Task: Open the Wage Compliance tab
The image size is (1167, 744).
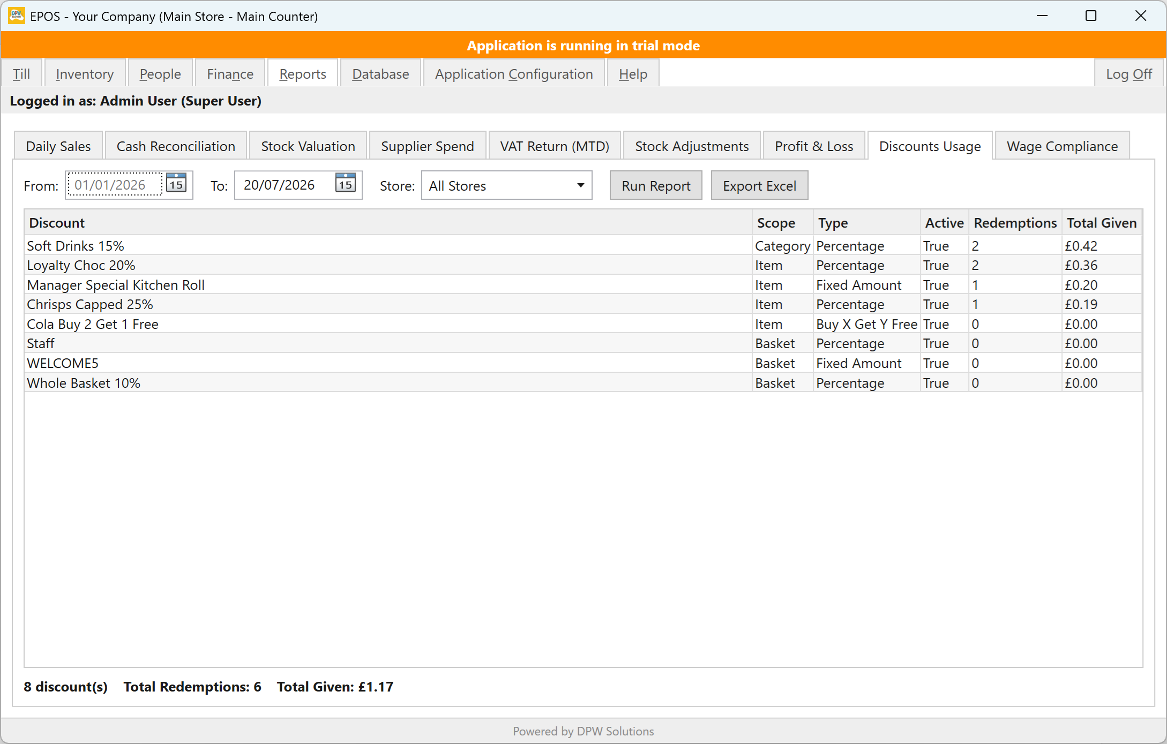Action: tap(1062, 146)
